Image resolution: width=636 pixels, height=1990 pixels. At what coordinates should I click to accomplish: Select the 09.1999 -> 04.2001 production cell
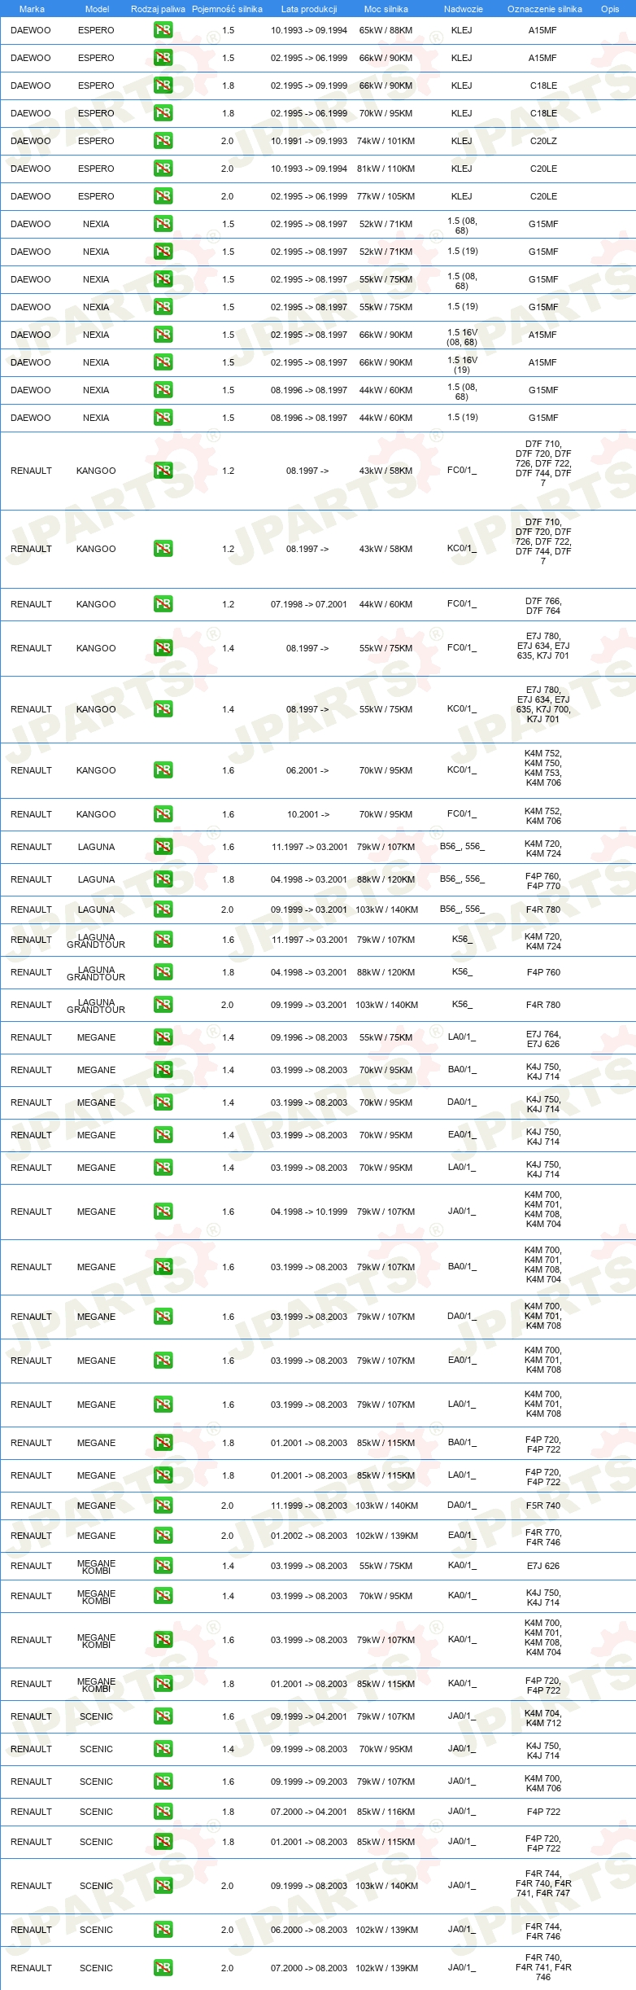(x=309, y=1716)
